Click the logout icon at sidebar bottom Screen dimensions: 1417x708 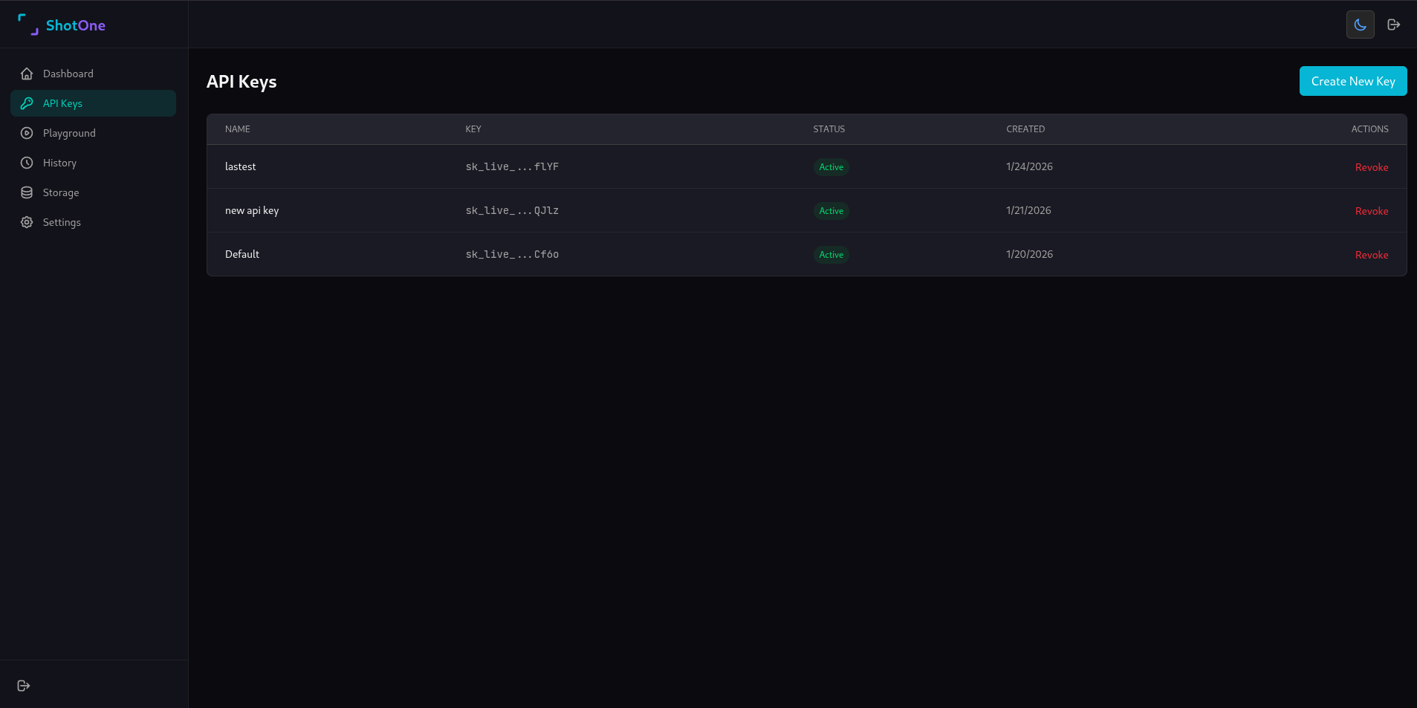click(24, 685)
